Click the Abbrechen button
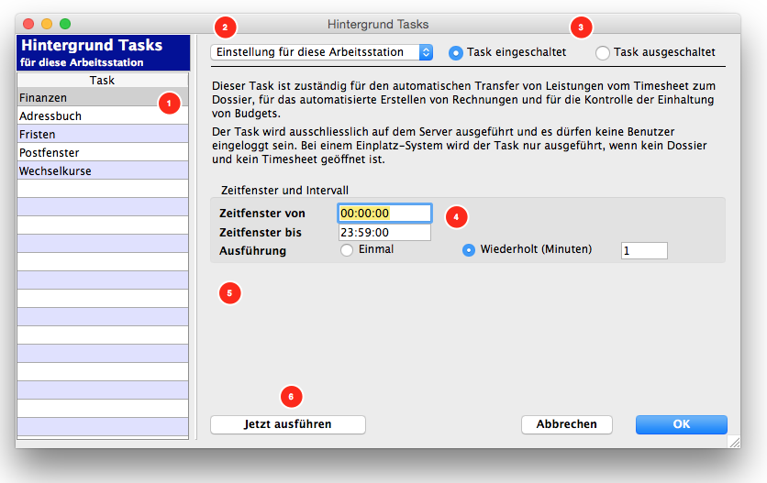Image resolution: width=767 pixels, height=483 pixels. [x=566, y=424]
